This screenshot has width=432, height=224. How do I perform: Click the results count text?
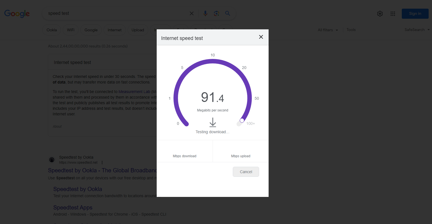pos(88,46)
